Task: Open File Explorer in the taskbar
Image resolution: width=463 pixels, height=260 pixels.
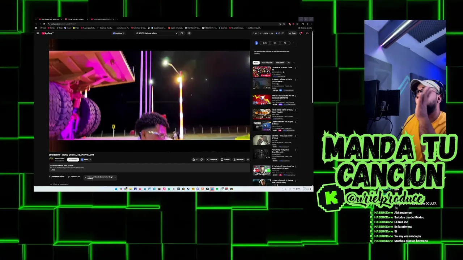Action: 131,189
